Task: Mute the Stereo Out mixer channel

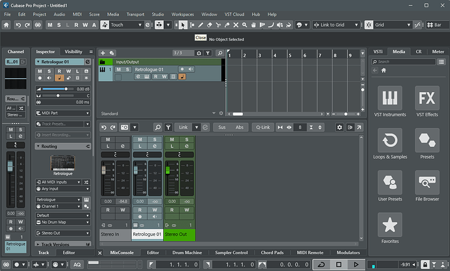Action: tap(172, 139)
